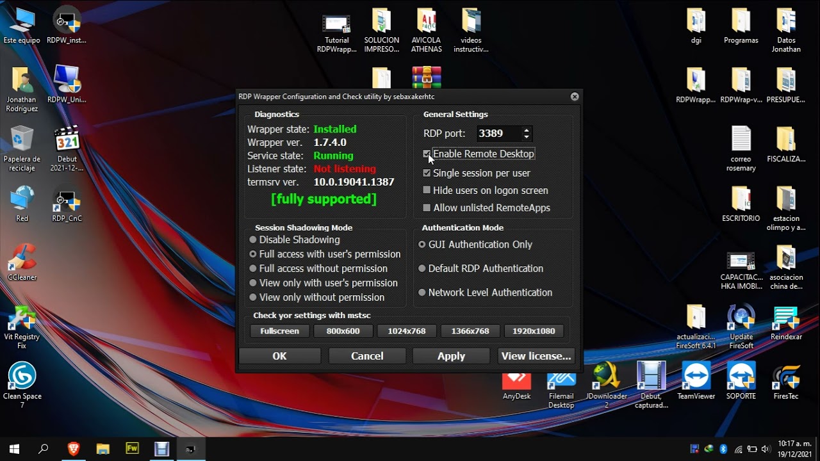
Task: Test mstsc in Fullscreen mode
Action: pos(279,331)
